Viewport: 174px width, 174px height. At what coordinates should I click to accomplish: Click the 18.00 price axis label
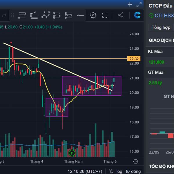[134, 122]
